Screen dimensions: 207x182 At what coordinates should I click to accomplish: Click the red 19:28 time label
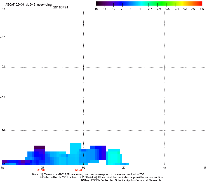78,170
